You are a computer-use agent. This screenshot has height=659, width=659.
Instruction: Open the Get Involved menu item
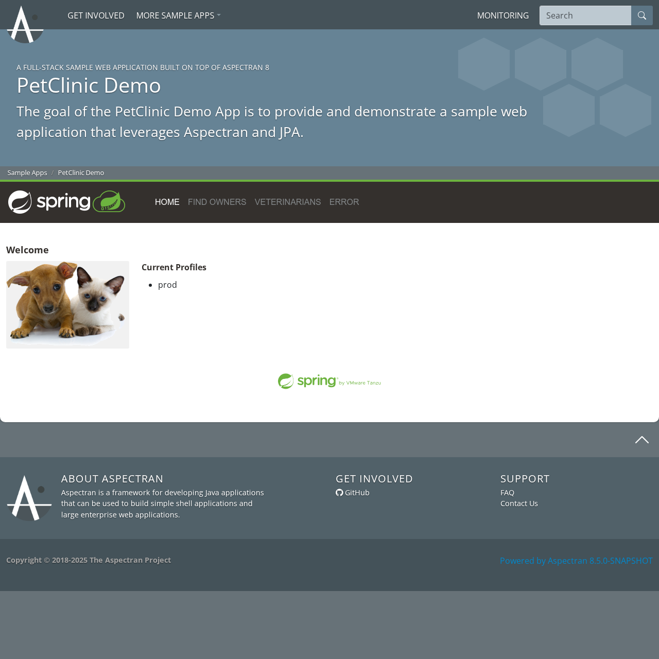tap(96, 15)
